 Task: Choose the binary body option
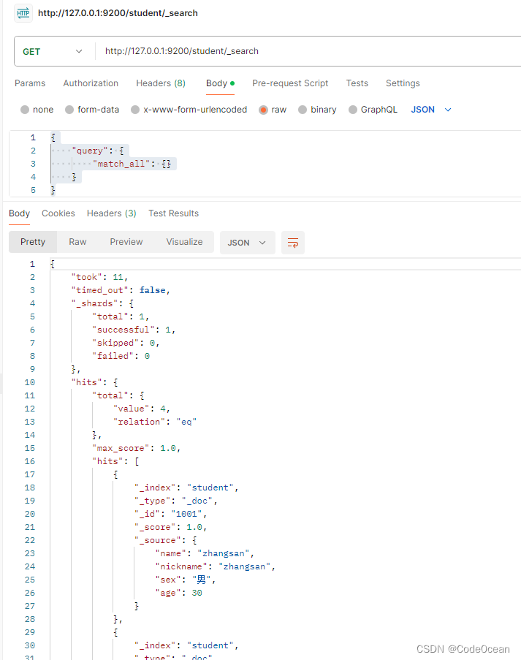tap(317, 110)
